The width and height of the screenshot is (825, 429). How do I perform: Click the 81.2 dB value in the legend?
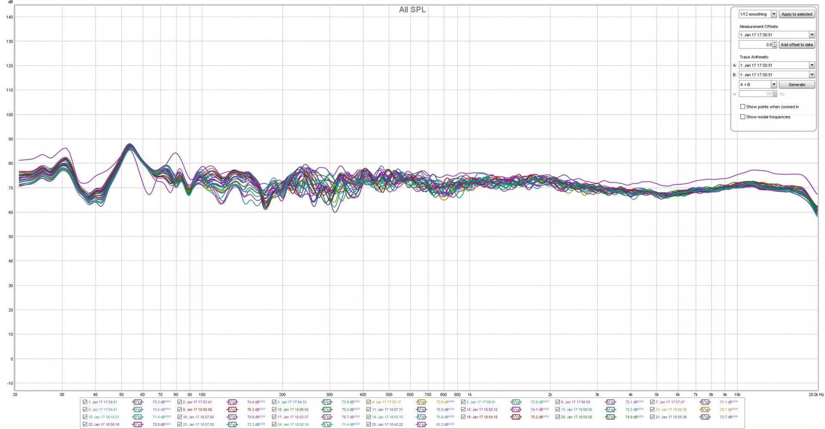443,425
